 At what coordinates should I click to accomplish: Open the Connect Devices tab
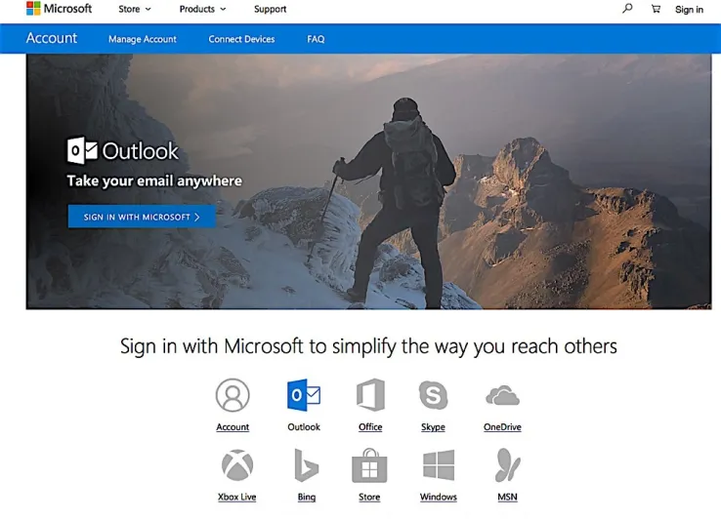click(x=241, y=39)
